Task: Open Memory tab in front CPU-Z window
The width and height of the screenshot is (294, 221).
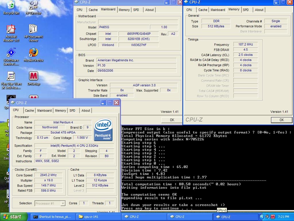Action: click(60, 110)
